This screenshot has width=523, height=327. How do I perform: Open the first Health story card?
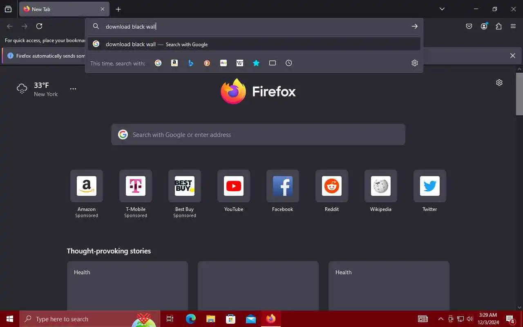coord(127,286)
